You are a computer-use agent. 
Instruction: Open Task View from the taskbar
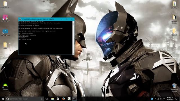47,99
